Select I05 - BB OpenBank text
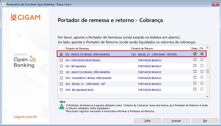Viewport: 221px width, 126px height. point(76,66)
